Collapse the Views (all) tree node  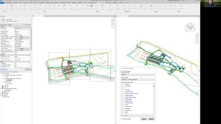pyautogui.click(x=1, y=73)
